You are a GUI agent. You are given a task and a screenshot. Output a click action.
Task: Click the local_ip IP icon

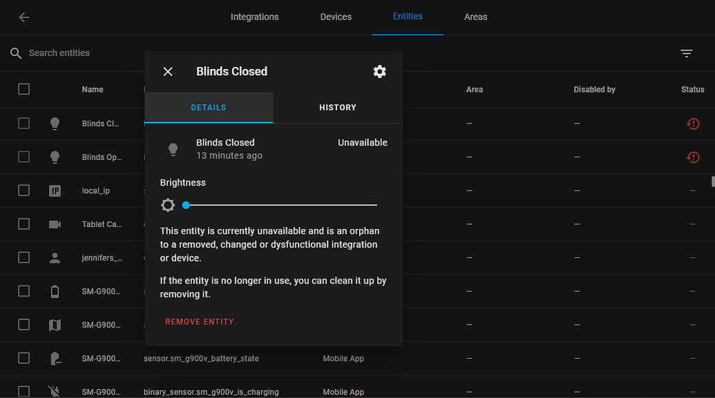coord(55,191)
